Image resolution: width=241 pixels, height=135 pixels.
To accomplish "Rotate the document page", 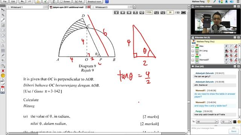I will click(142, 12).
